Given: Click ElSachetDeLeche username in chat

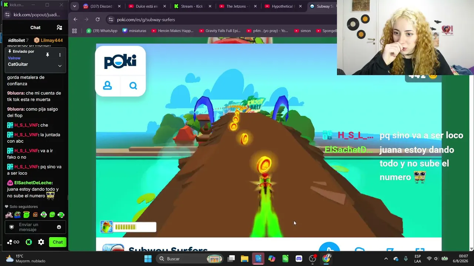Looking at the screenshot, I should point(33,183).
